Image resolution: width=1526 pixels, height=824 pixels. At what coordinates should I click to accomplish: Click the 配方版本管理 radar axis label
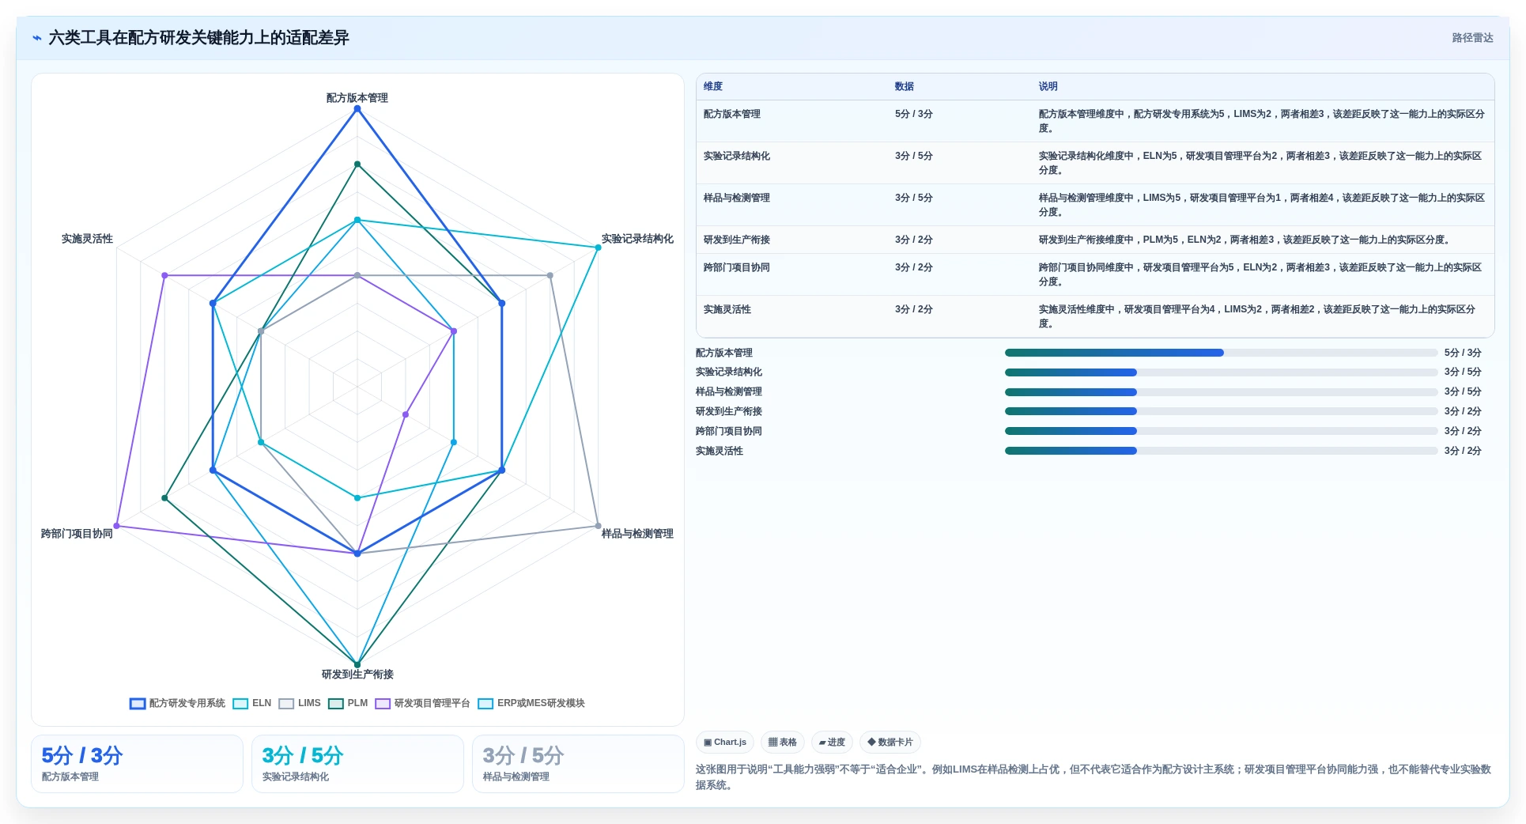357,98
